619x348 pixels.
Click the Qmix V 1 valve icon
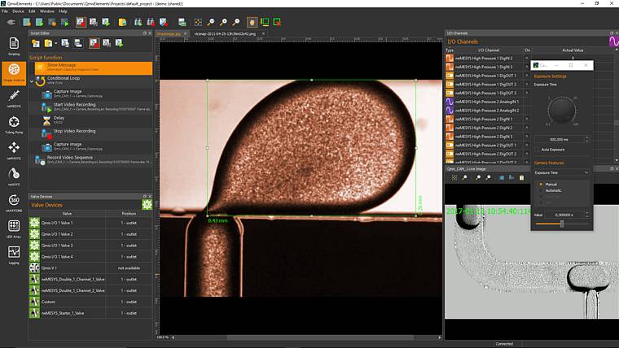coord(35,268)
